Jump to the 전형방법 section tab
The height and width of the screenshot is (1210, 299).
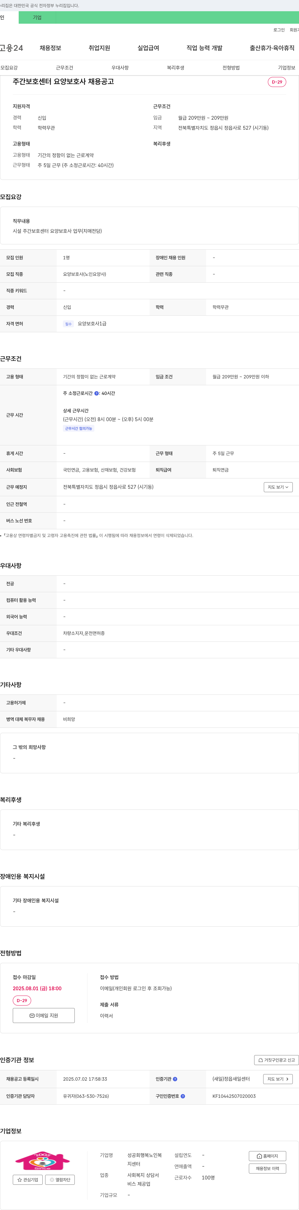231,68
